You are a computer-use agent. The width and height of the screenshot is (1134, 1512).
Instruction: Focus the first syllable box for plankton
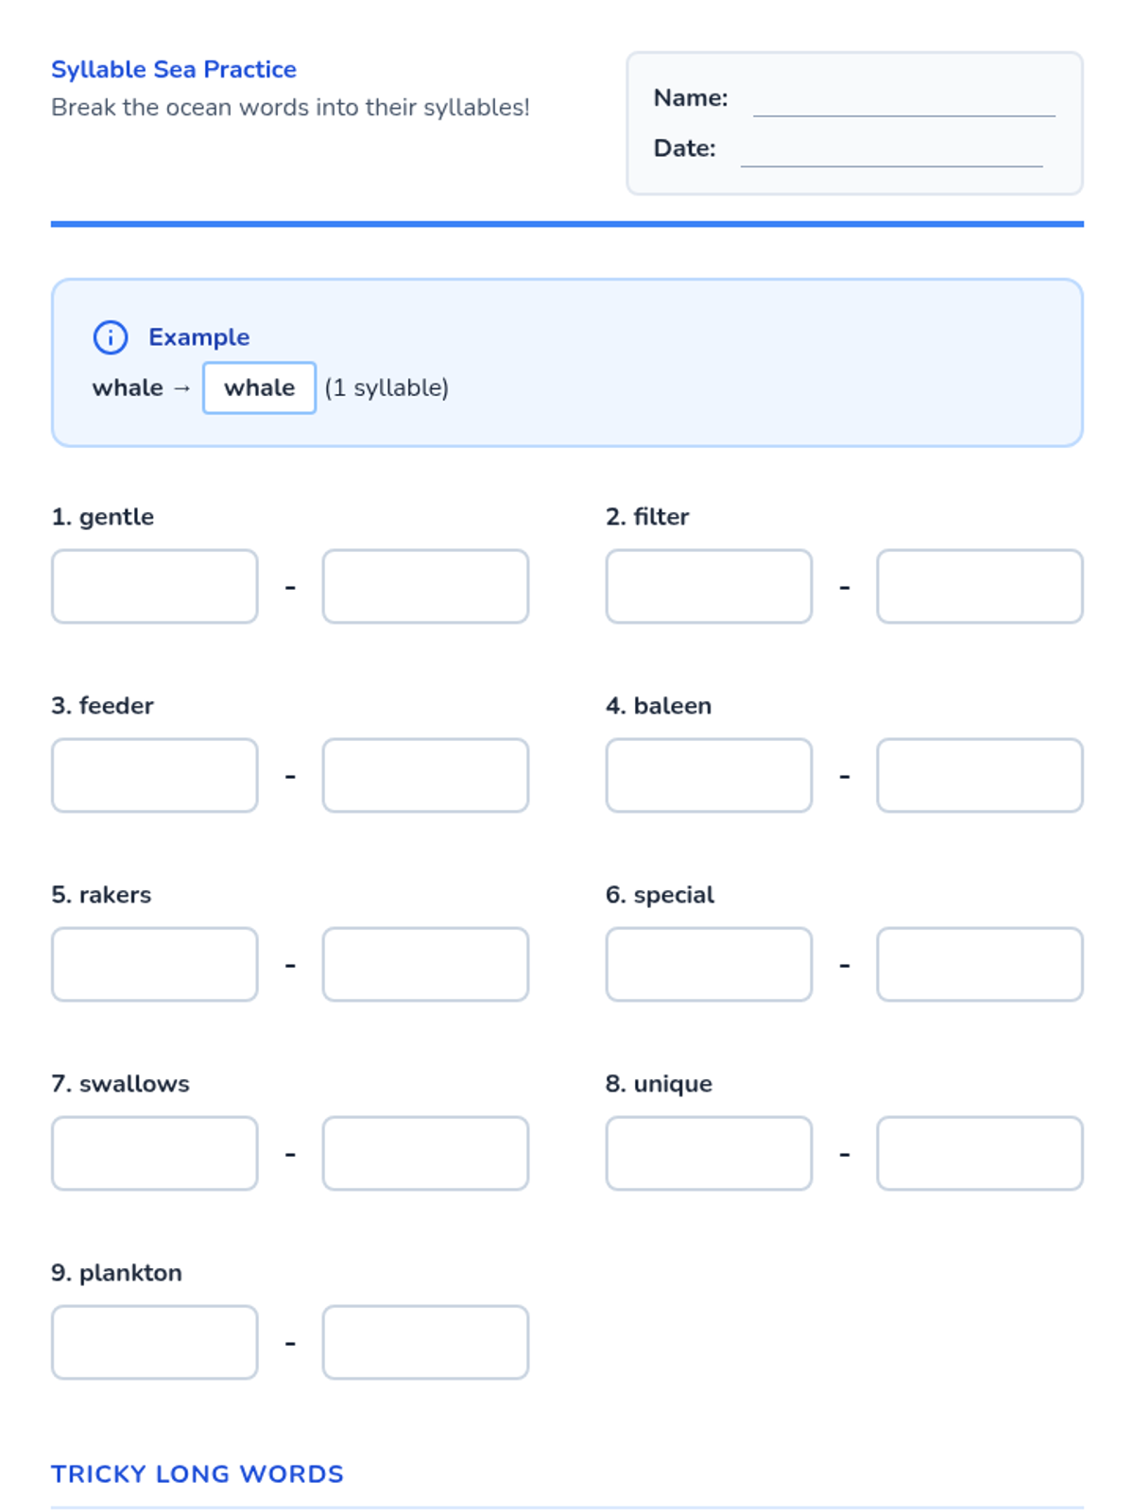[155, 1342]
